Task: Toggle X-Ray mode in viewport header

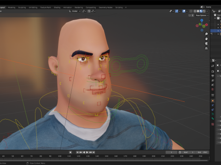Action: (x=191, y=11)
